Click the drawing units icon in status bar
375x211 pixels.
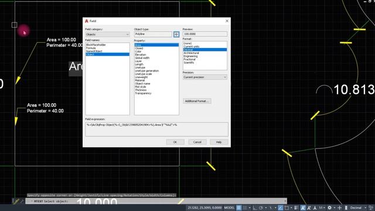(346, 207)
